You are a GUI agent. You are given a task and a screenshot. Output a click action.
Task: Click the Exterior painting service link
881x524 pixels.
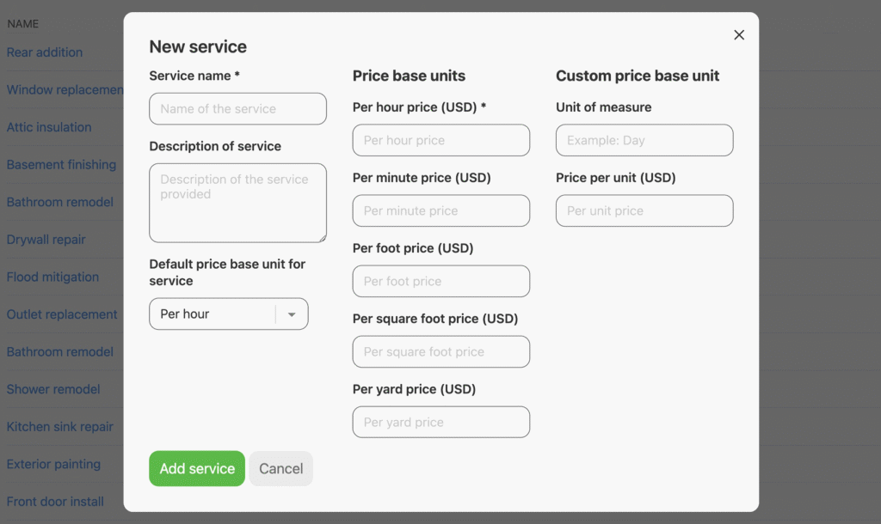pos(53,465)
